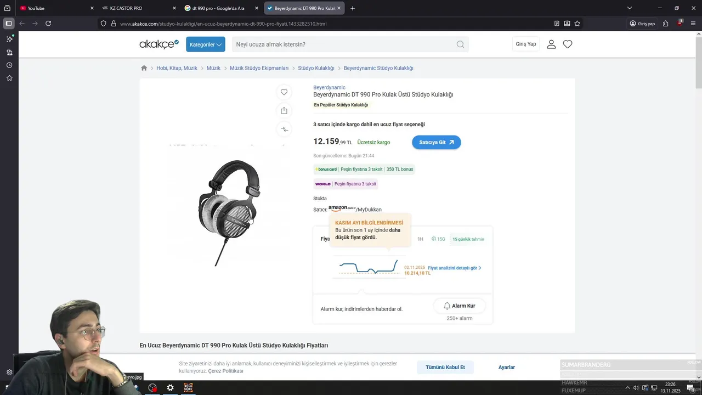Click 'Tümünü Kabul Et' cookie button
The height and width of the screenshot is (395, 702).
click(445, 367)
